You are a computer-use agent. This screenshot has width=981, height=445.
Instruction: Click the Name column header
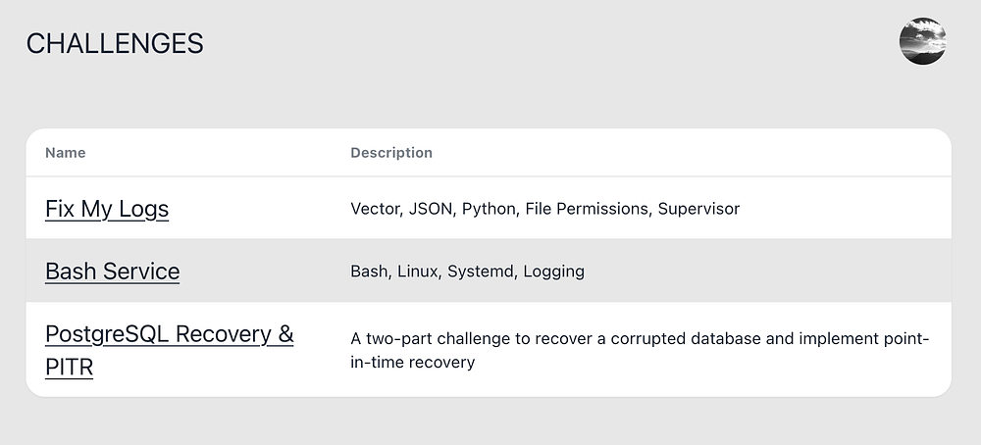pos(65,153)
